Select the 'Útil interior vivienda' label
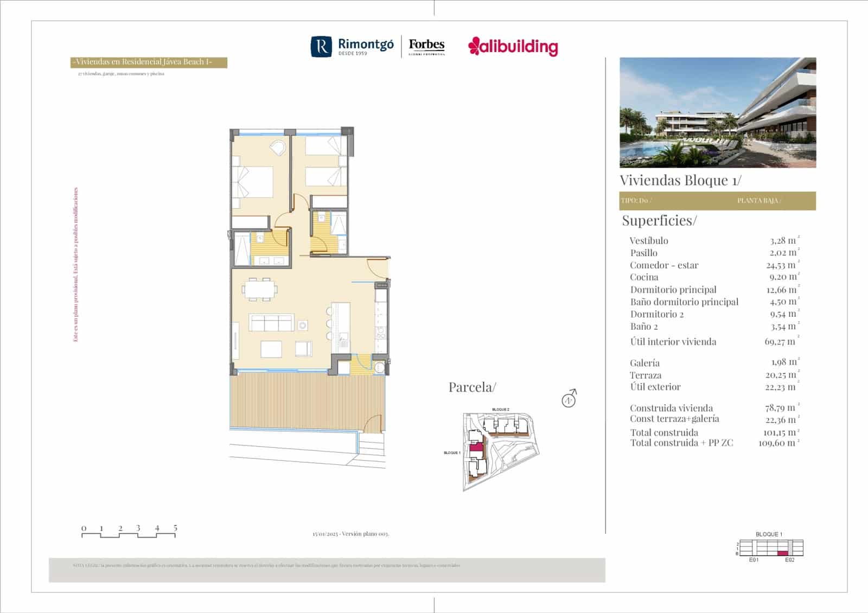The image size is (868, 613). click(673, 342)
